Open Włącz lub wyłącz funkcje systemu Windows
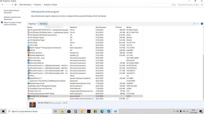Image resolution: width=204 pixels, height=114 pixels. [12, 23]
